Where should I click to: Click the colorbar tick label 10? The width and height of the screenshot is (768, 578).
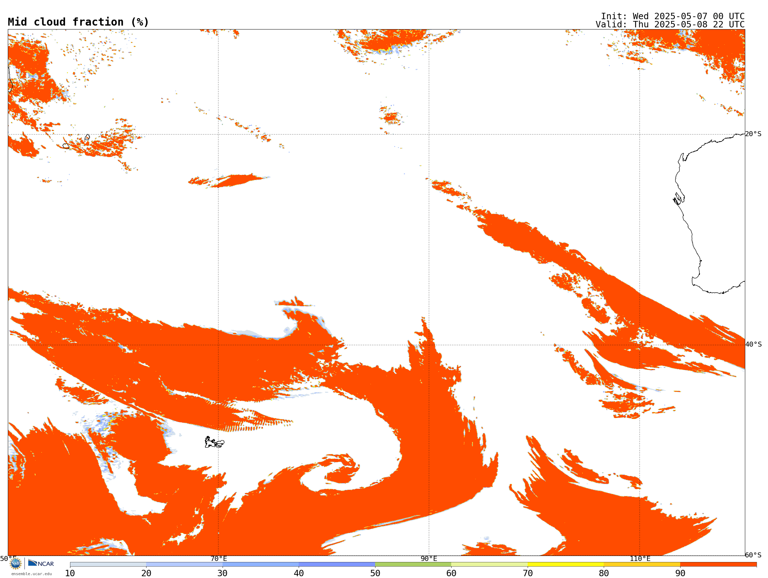coord(70,573)
